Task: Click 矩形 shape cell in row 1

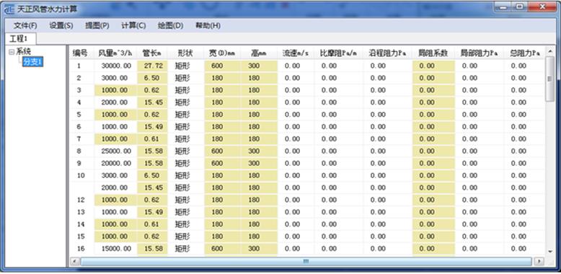Action: (186, 66)
